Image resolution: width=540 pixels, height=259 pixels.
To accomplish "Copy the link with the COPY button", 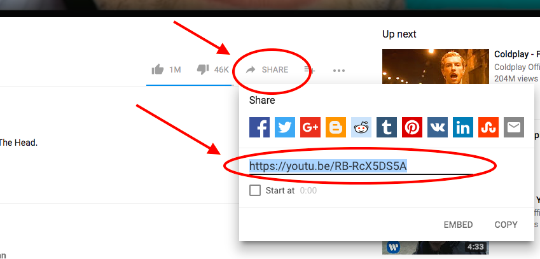I will pyautogui.click(x=506, y=225).
